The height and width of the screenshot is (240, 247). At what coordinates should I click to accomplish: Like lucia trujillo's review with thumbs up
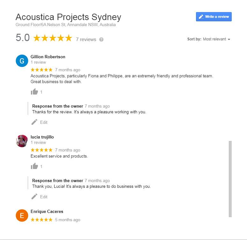(x=34, y=166)
